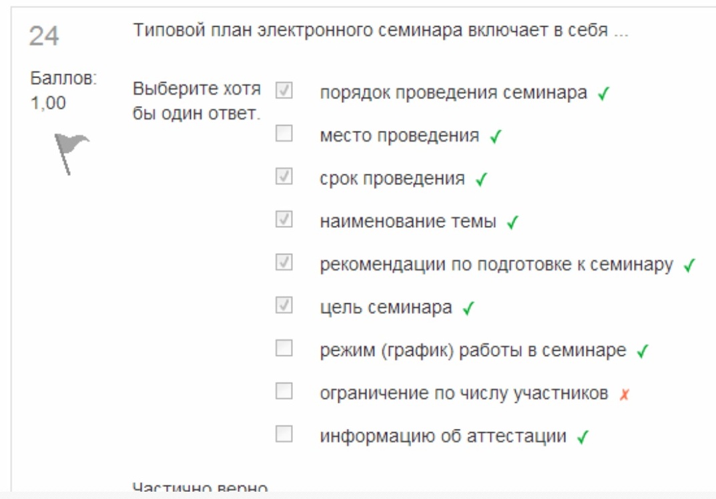Click green checkmark after 'рекомендации по подготовке к семинару'
The height and width of the screenshot is (499, 716).
pyautogui.click(x=689, y=265)
